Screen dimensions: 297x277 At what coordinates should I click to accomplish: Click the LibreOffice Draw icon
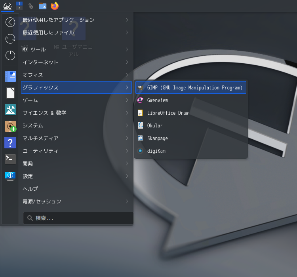pos(140,113)
